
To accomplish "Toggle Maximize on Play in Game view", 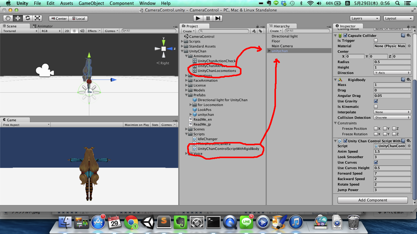I will [137, 125].
